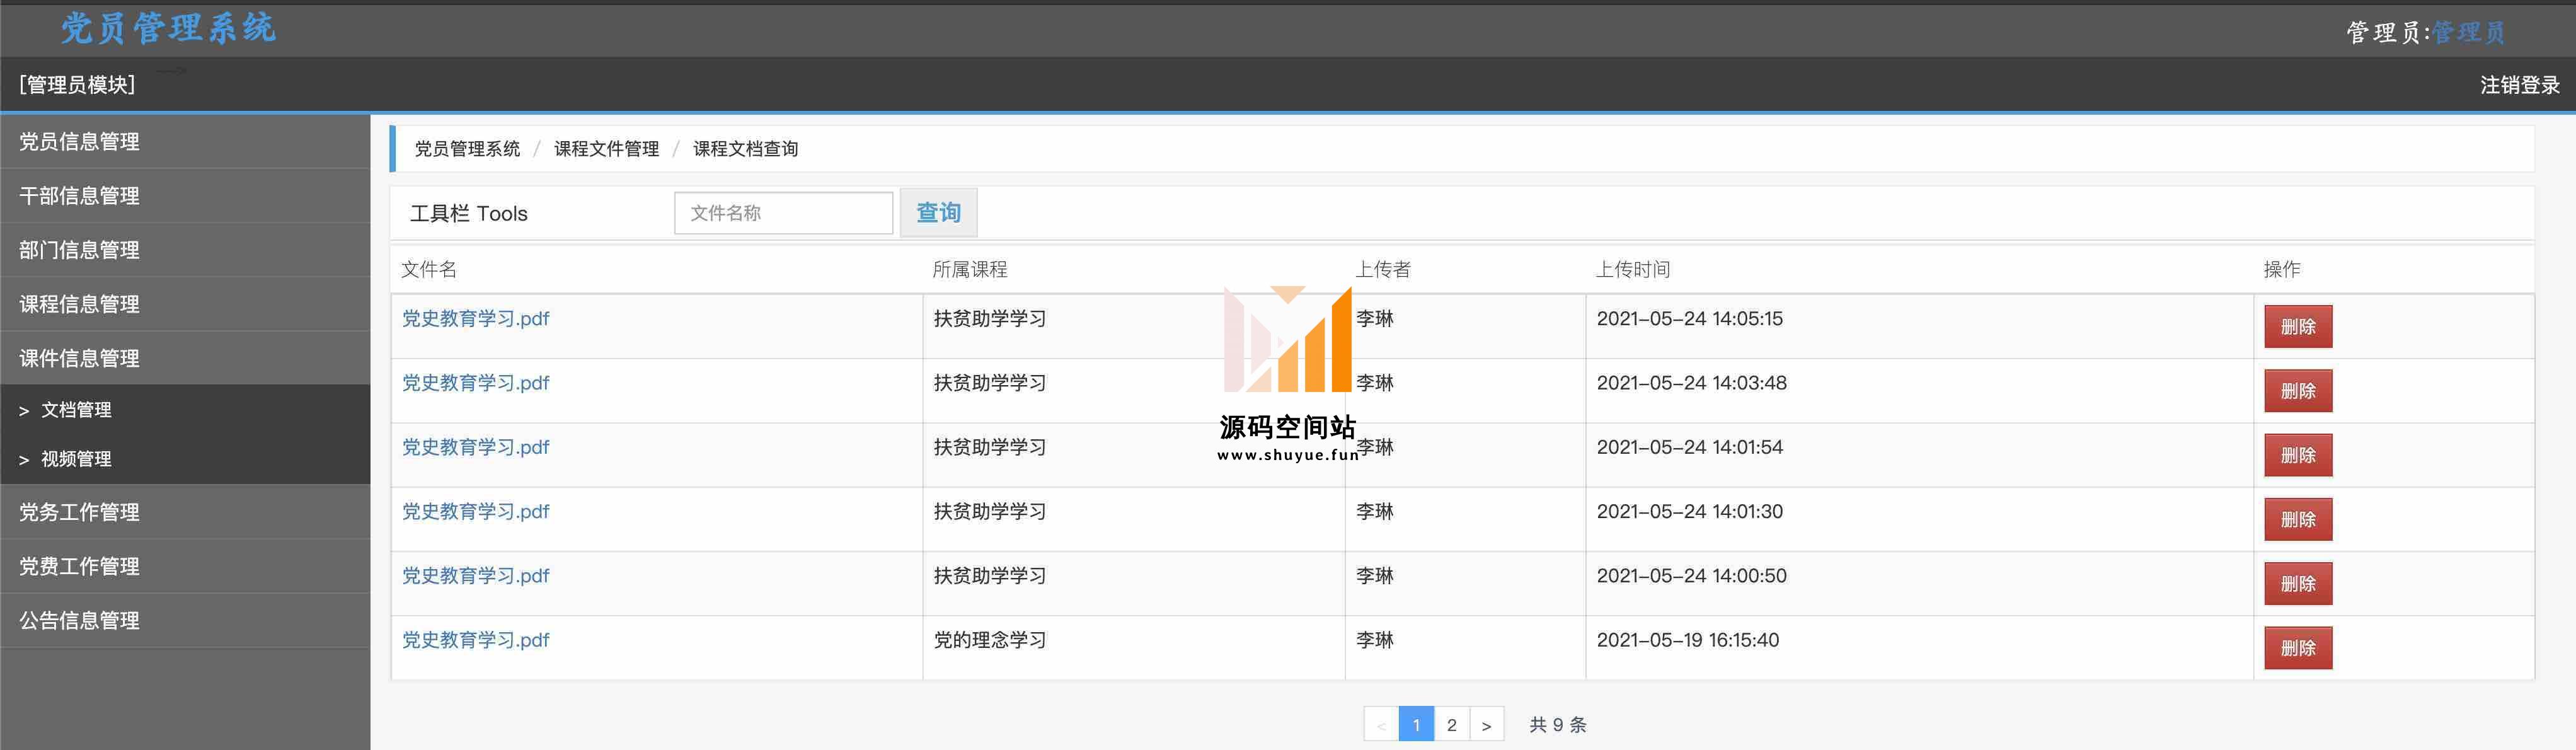Screen dimensions: 2576x750
Task: Click the 党员管理系统 breadcrumb
Action: coord(467,149)
